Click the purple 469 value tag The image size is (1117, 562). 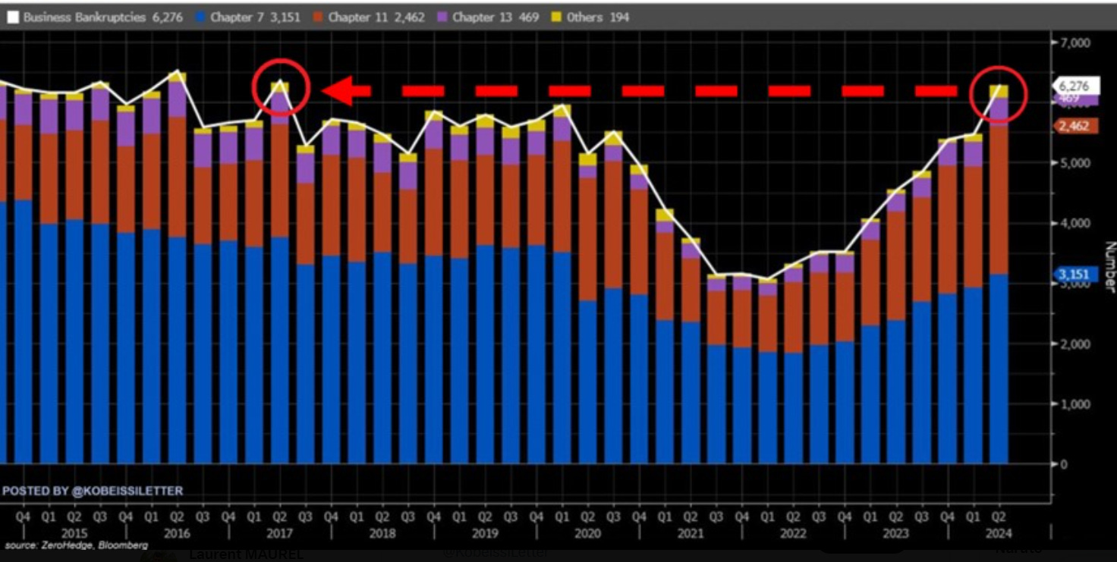coord(1073,99)
